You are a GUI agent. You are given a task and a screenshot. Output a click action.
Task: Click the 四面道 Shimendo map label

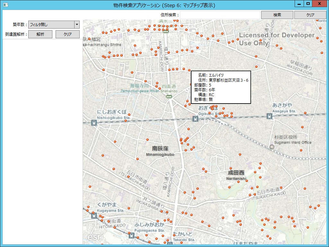click(170, 88)
